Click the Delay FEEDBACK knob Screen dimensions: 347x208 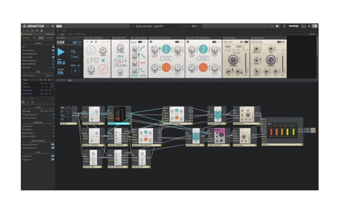(233, 60)
